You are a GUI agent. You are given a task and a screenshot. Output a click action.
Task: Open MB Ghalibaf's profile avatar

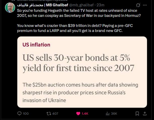pyautogui.click(x=10, y=8)
